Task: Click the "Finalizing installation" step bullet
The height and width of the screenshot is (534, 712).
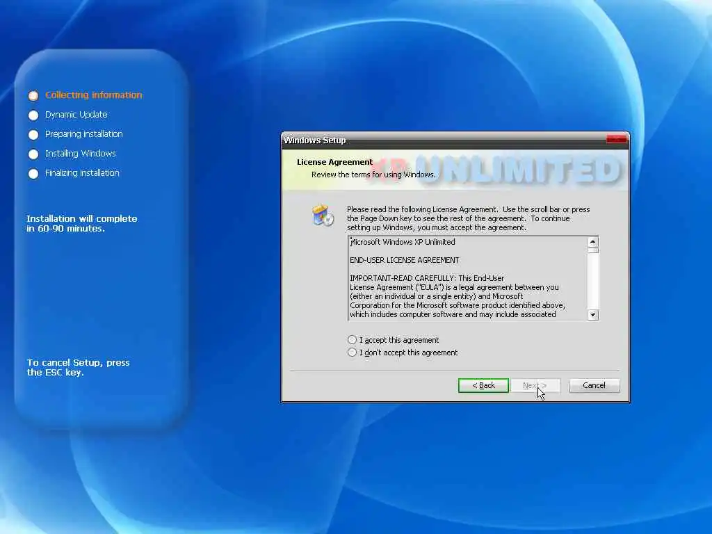Action: (x=33, y=174)
